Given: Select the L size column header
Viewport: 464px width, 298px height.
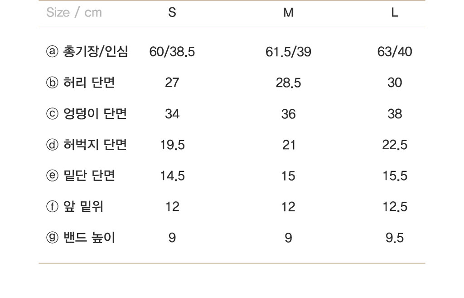Looking at the screenshot, I should (395, 12).
